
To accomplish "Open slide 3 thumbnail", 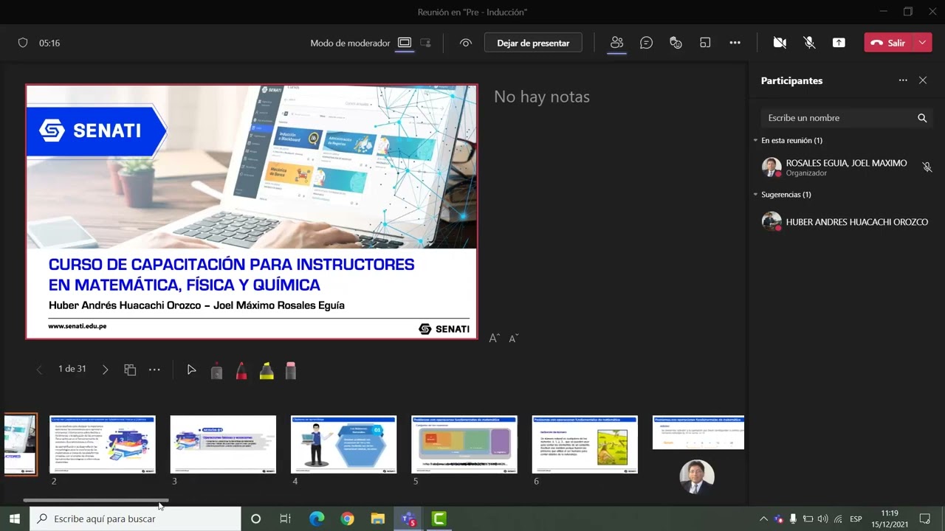I will tap(223, 444).
